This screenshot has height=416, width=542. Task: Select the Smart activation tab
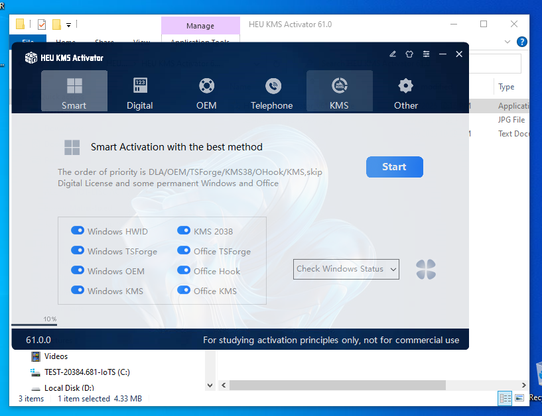[74, 91]
